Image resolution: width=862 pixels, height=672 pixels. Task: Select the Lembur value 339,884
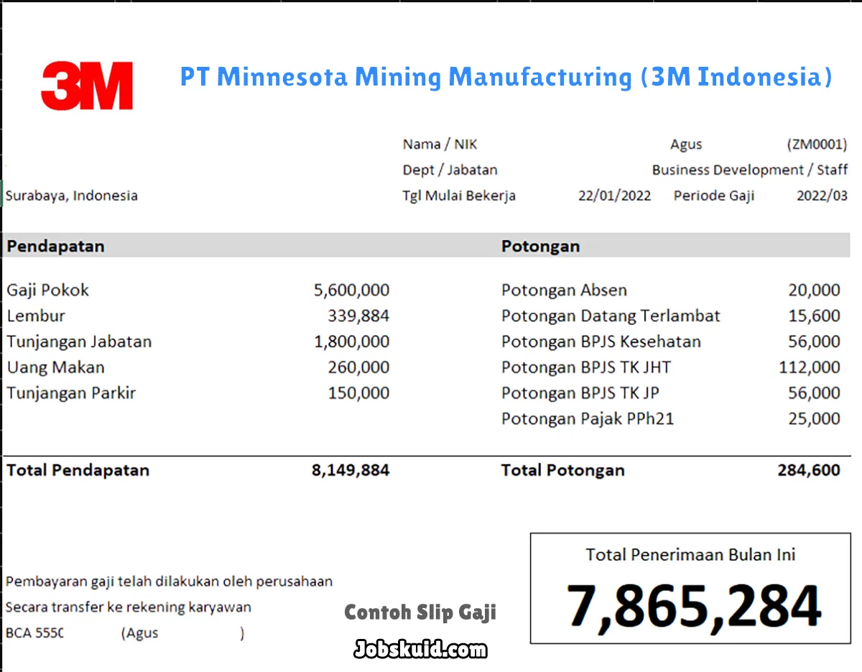(x=358, y=316)
